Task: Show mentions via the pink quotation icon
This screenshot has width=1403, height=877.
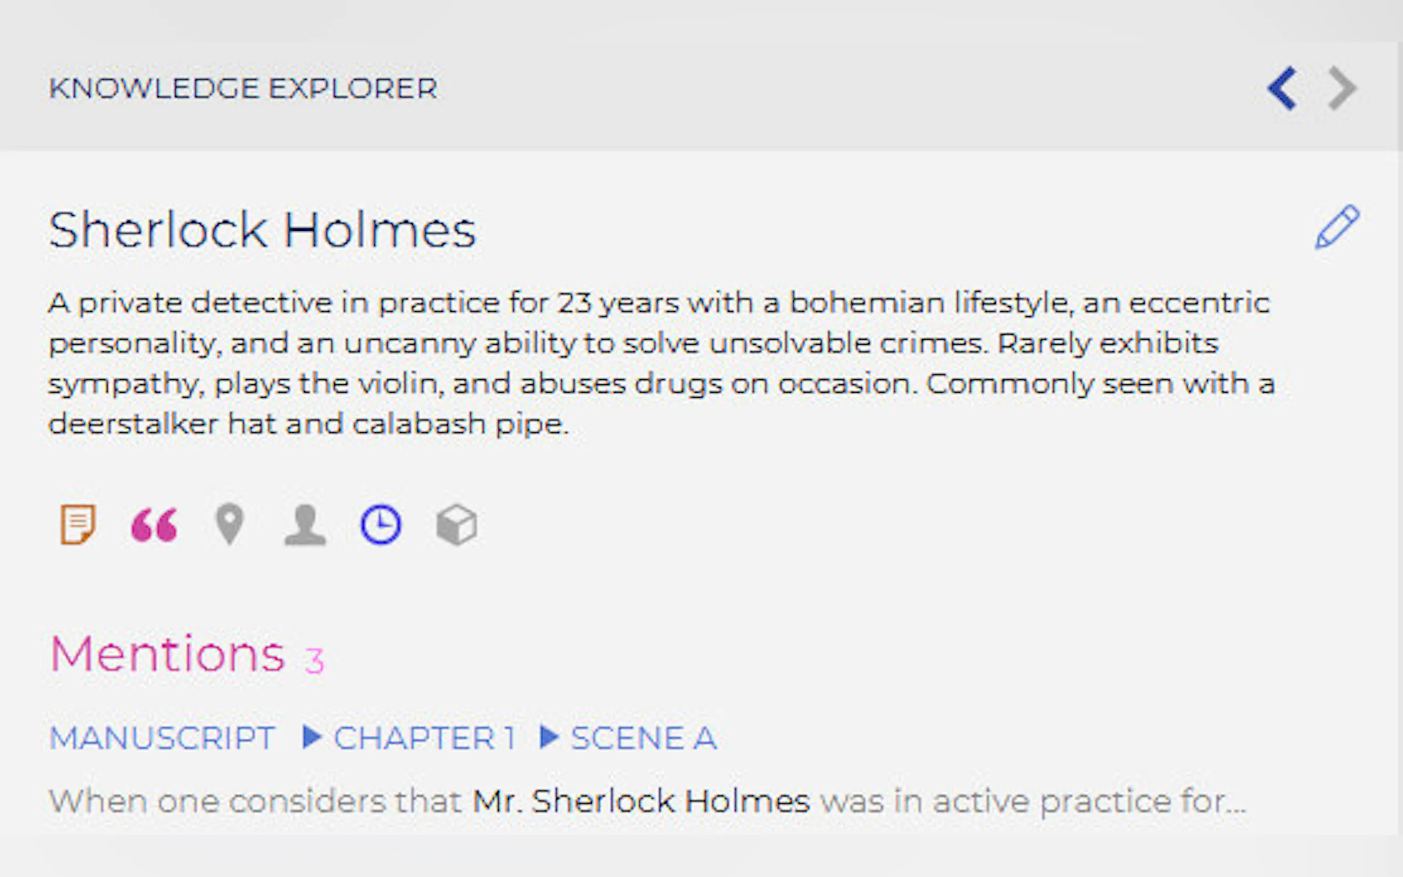Action: pyautogui.click(x=154, y=526)
